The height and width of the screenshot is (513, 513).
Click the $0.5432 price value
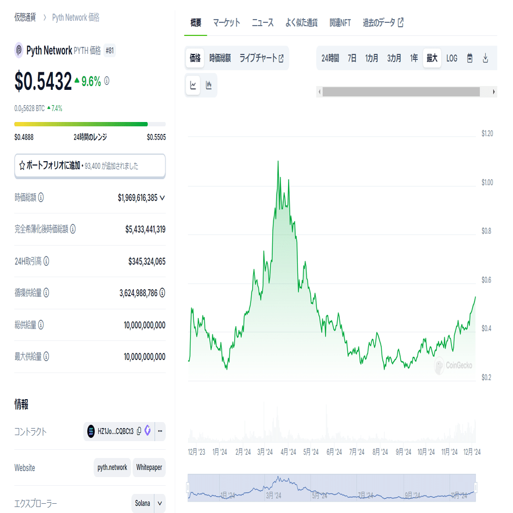pyautogui.click(x=43, y=81)
